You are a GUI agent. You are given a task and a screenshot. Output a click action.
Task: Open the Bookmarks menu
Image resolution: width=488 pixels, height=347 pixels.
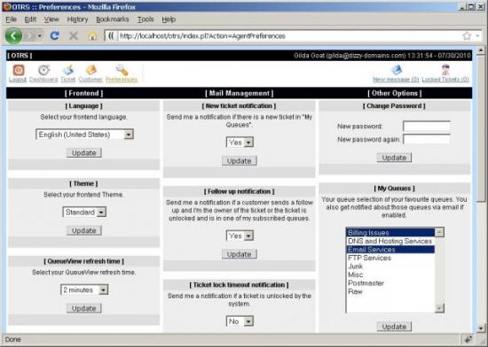(x=113, y=19)
